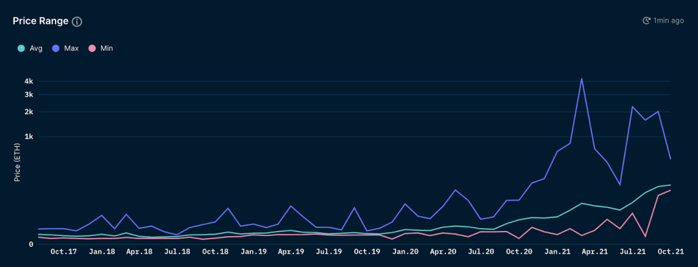This screenshot has height=267, width=698.
Task: Click the Apr.19 x-axis label
Action: (x=291, y=252)
